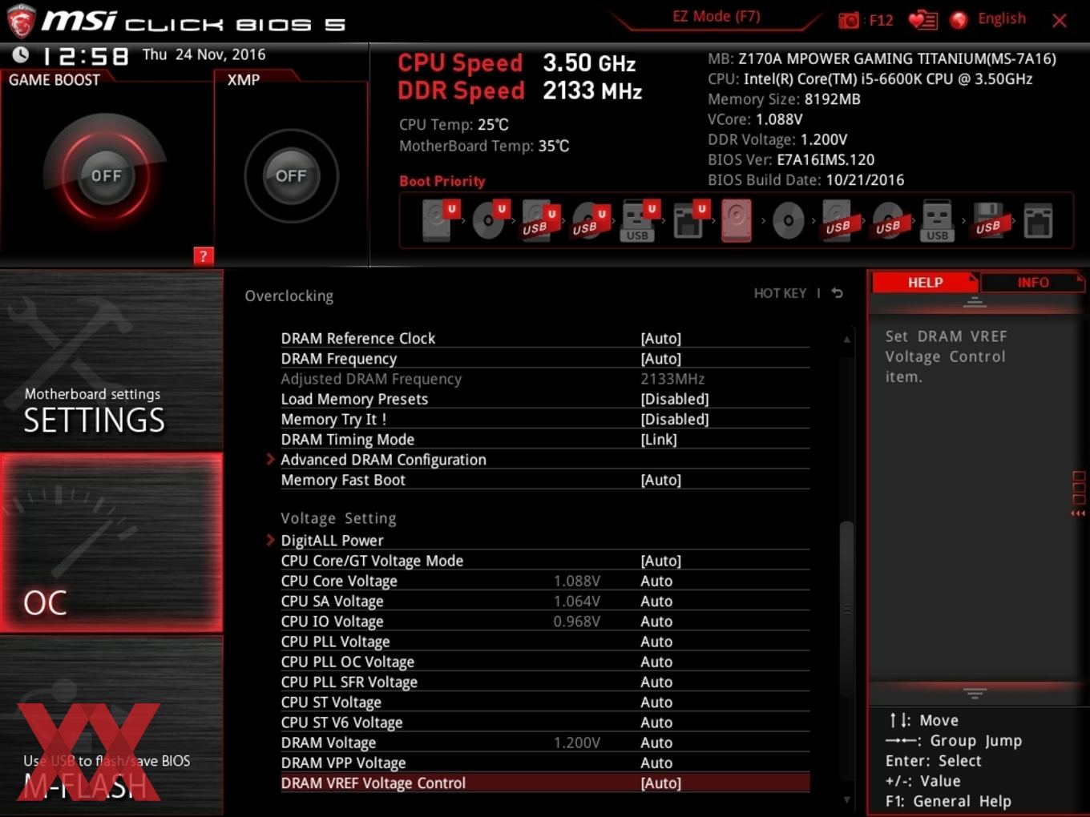1090x817 pixels.
Task: Open Memory Fast Boot [Auto] value
Action: tap(661, 480)
